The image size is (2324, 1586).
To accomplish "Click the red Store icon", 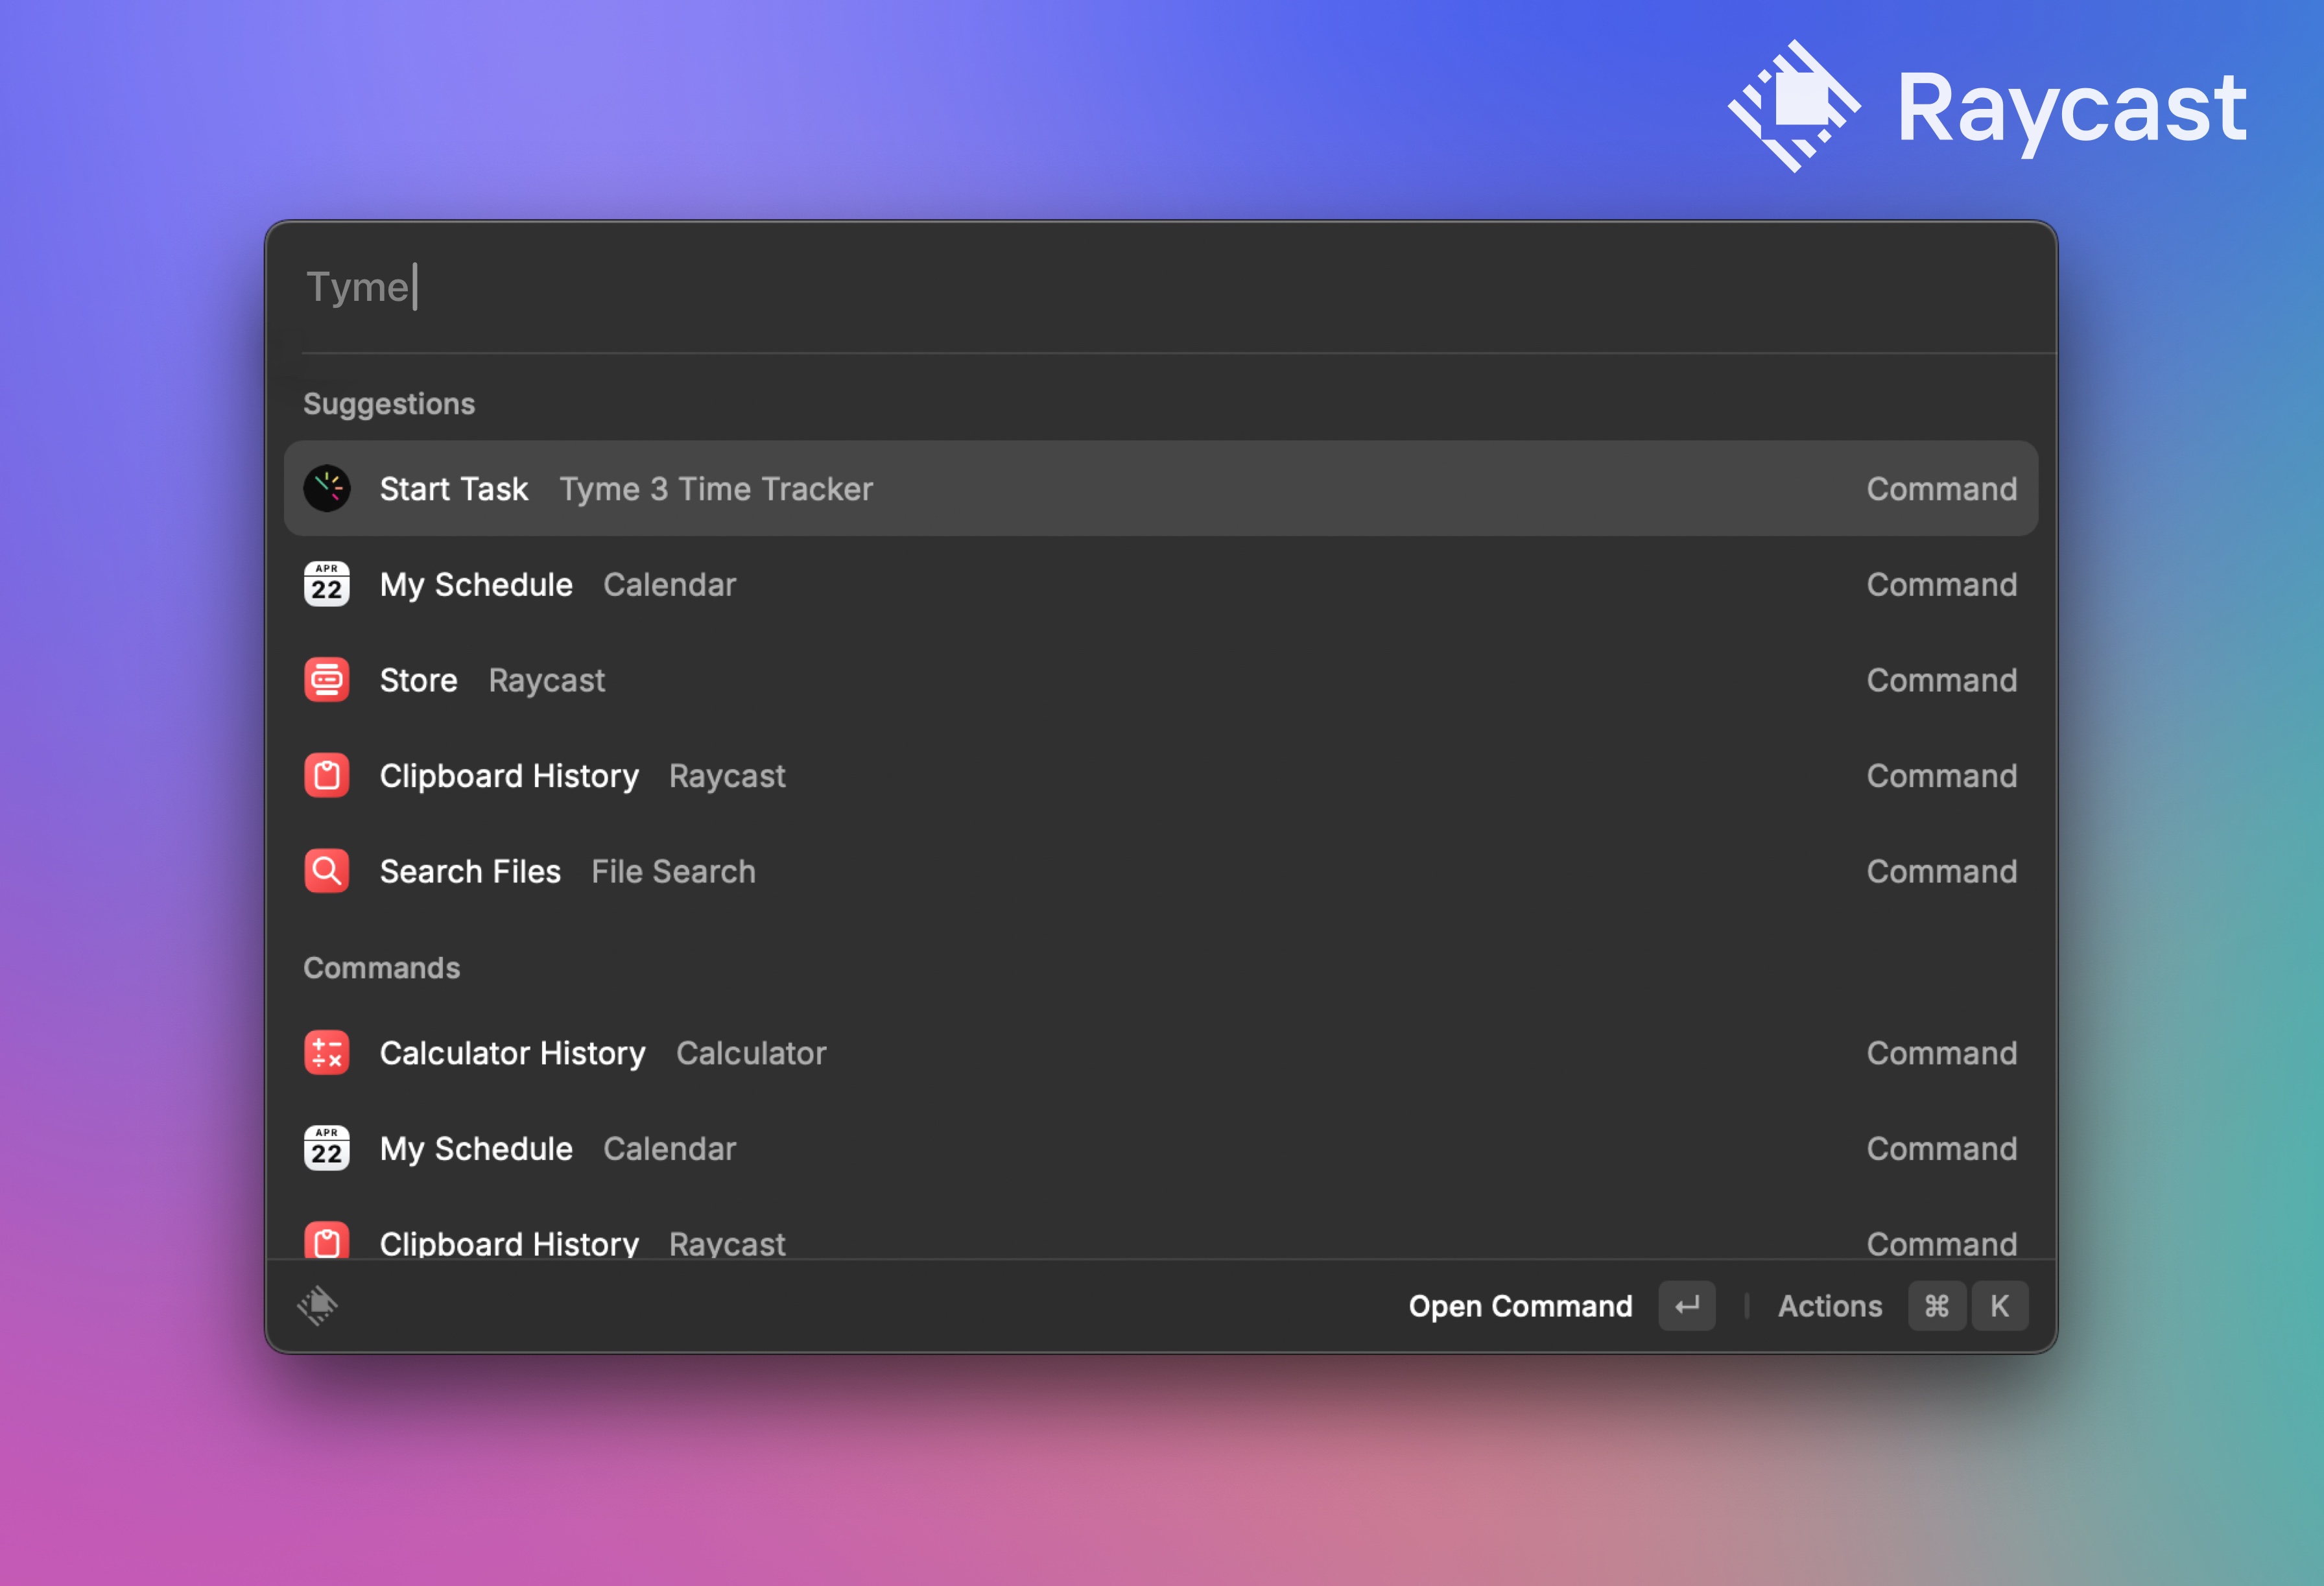I will click(x=327, y=680).
